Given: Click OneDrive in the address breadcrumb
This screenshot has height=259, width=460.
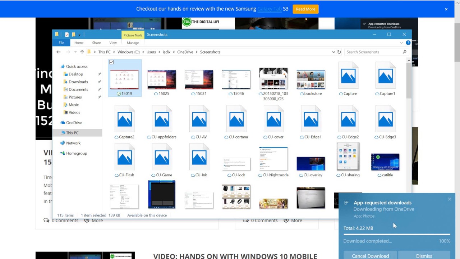Looking at the screenshot, I should pyautogui.click(x=185, y=52).
